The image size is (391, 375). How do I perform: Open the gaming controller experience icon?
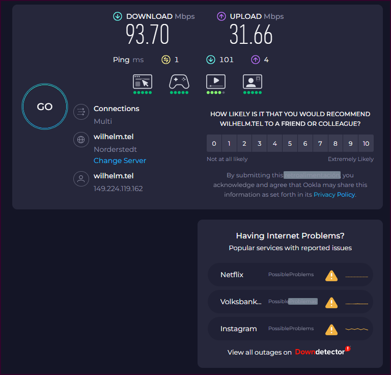coord(179,82)
